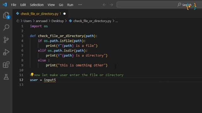Click 'this is omething other' string
Screen dimensions: 202x113
[x=82, y=65]
